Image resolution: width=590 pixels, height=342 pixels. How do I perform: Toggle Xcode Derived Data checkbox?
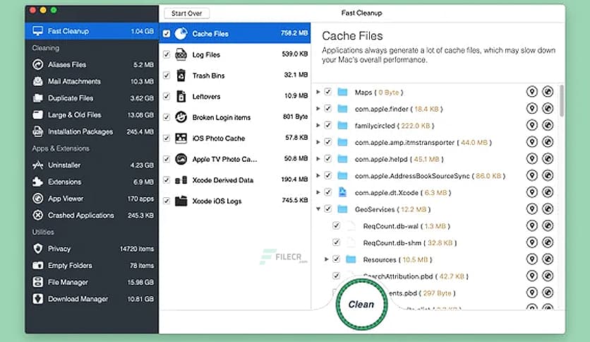[x=167, y=180]
